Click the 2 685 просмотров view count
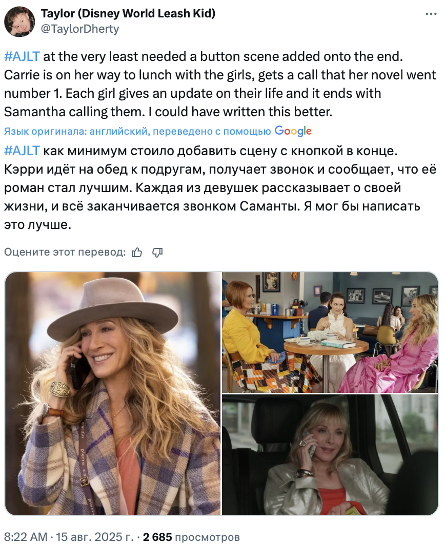This screenshot has height=546, width=445. click(191, 537)
